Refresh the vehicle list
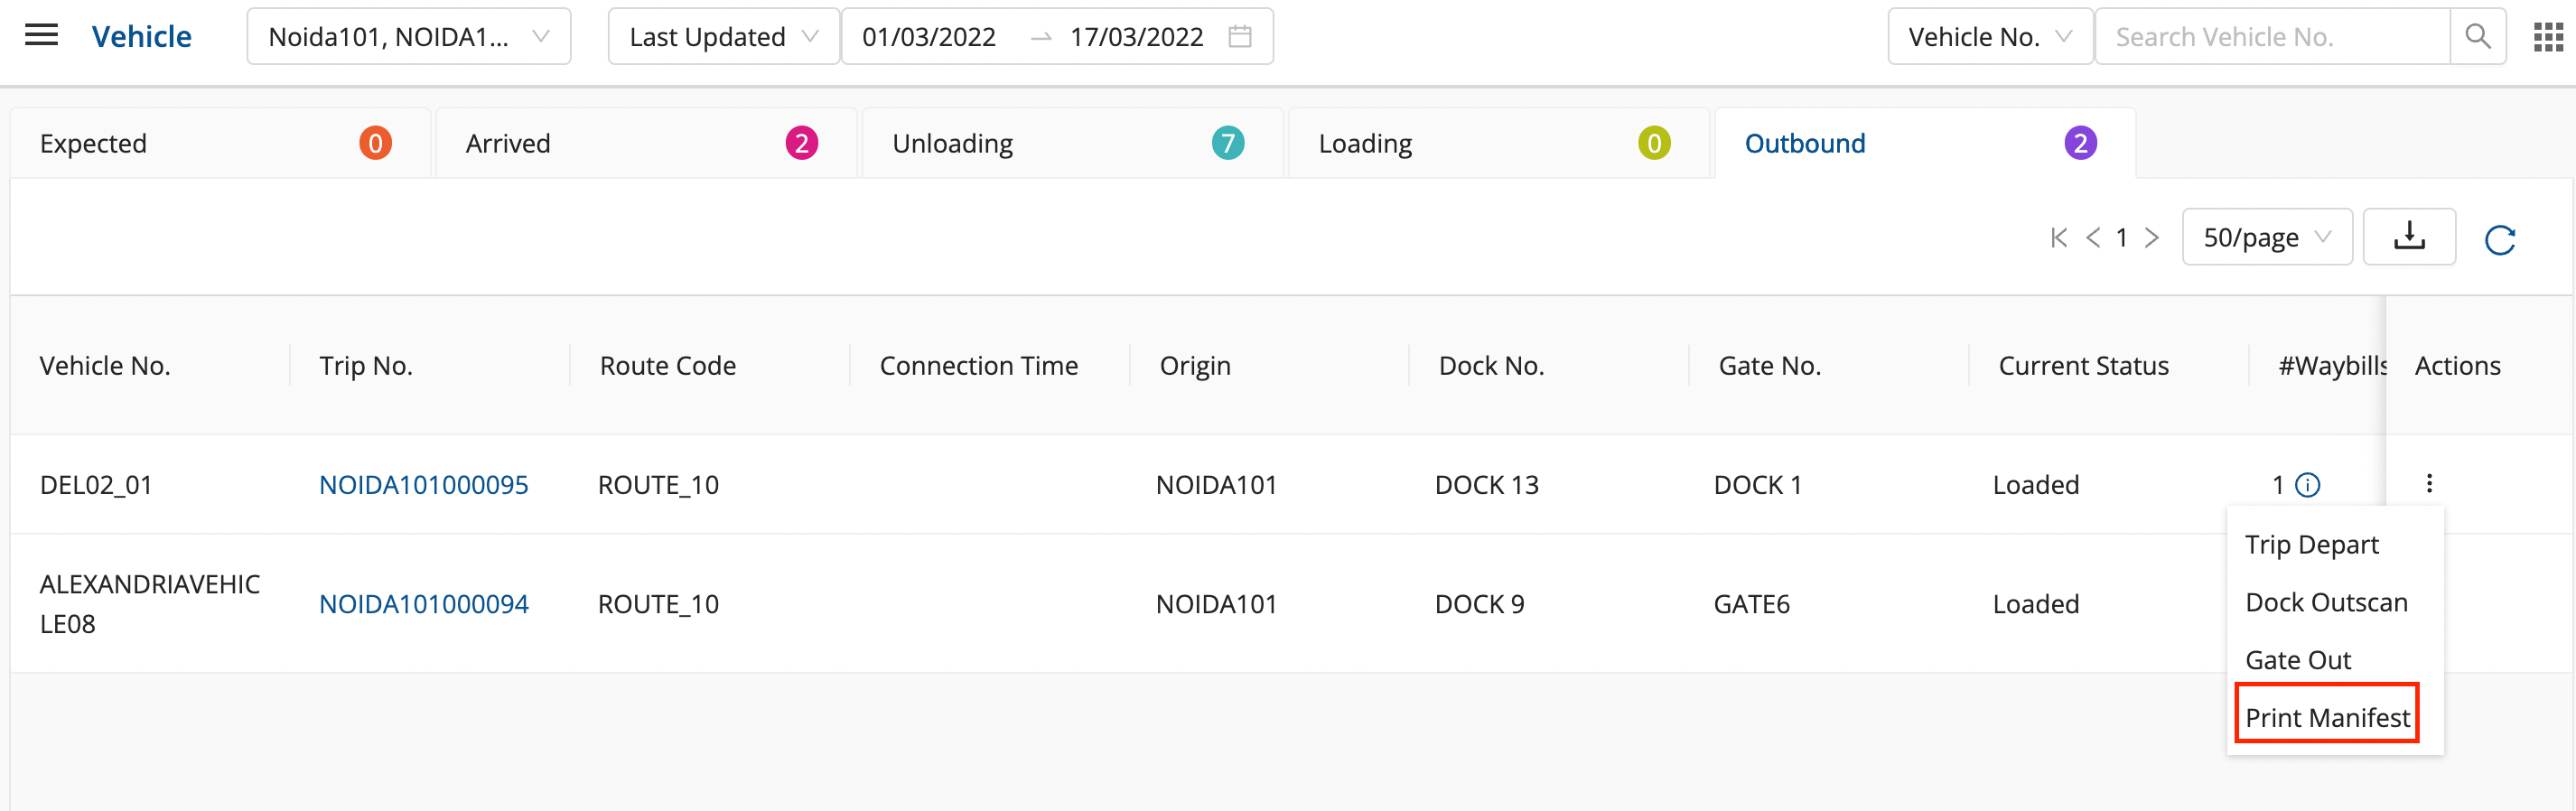The width and height of the screenshot is (2576, 811). click(x=2499, y=239)
